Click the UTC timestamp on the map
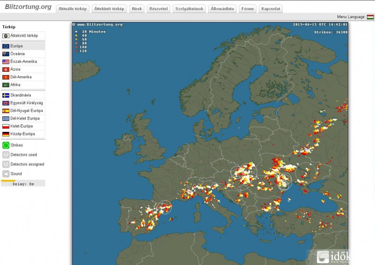The image size is (375, 265). tap(320, 24)
